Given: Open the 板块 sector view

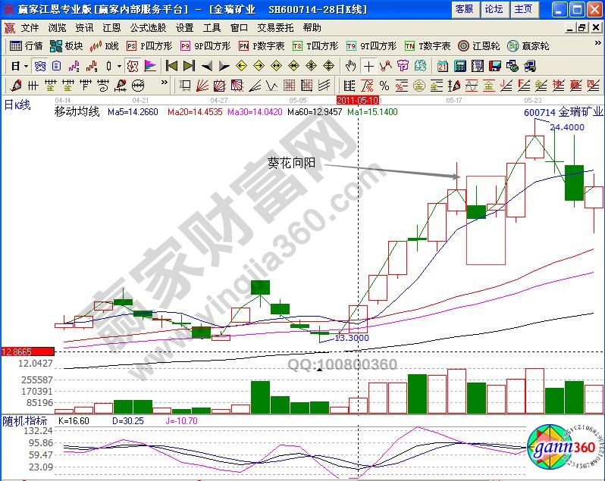Looking at the screenshot, I should point(67,46).
